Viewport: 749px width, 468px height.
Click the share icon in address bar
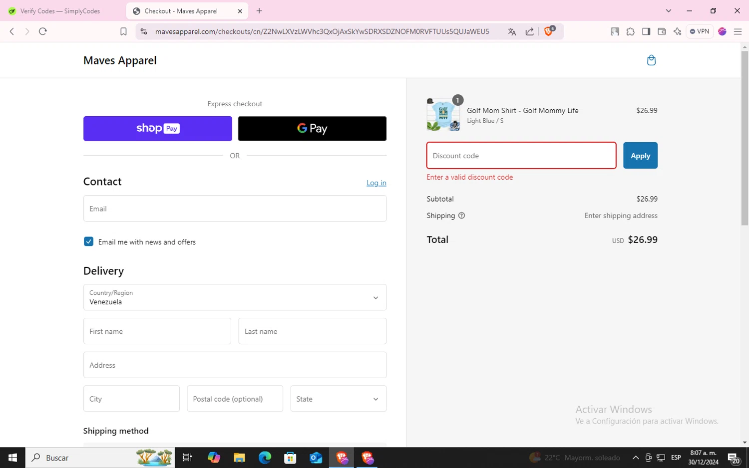pyautogui.click(x=529, y=31)
